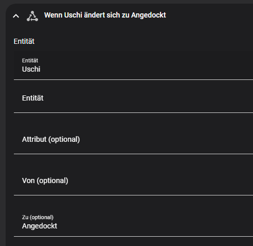Click the word Angedockt in the header
Viewport: 253px width, 246px height.
(149, 15)
